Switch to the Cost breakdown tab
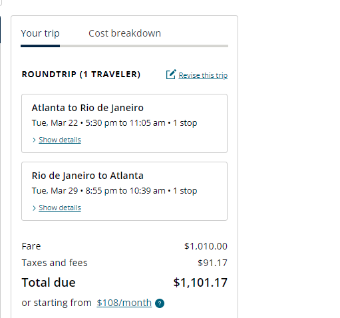 coord(124,33)
